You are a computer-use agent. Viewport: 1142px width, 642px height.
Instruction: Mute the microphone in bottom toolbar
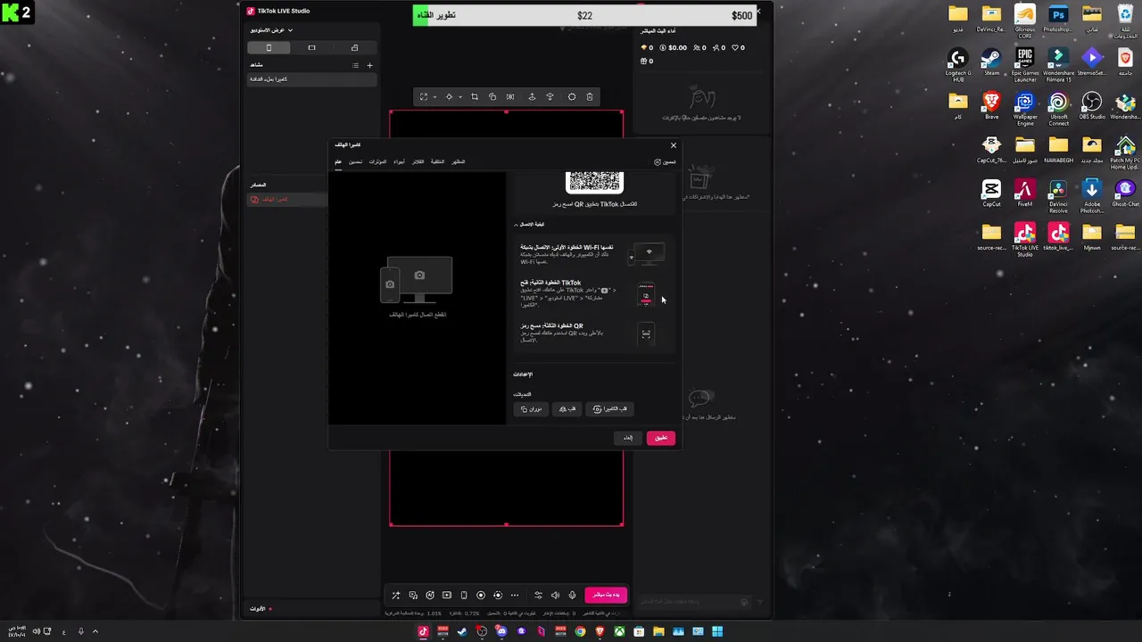point(572,595)
